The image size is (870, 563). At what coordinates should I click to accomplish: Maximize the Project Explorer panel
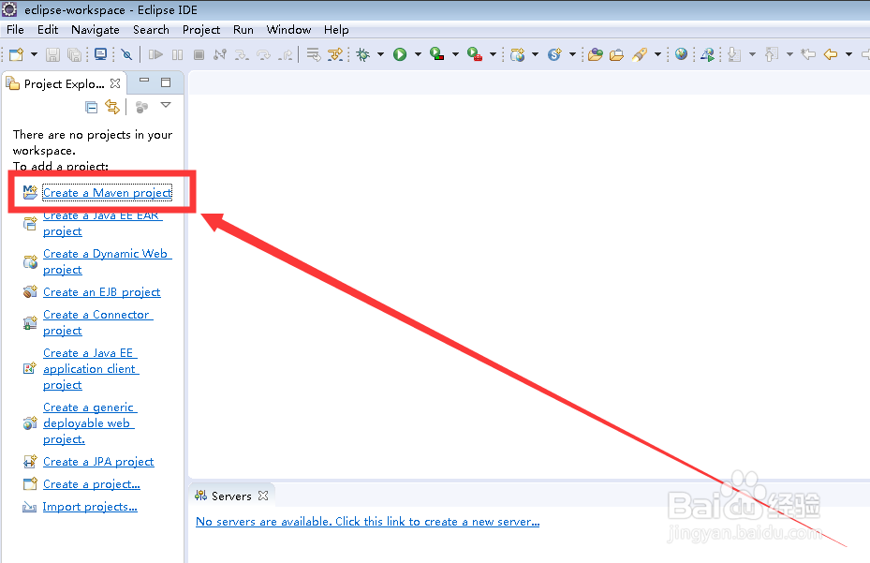coord(166,82)
